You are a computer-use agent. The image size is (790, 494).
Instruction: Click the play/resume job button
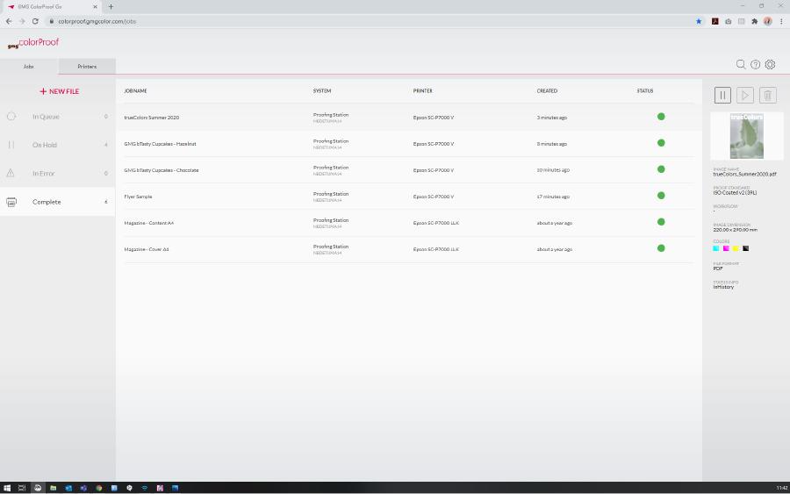coord(745,96)
